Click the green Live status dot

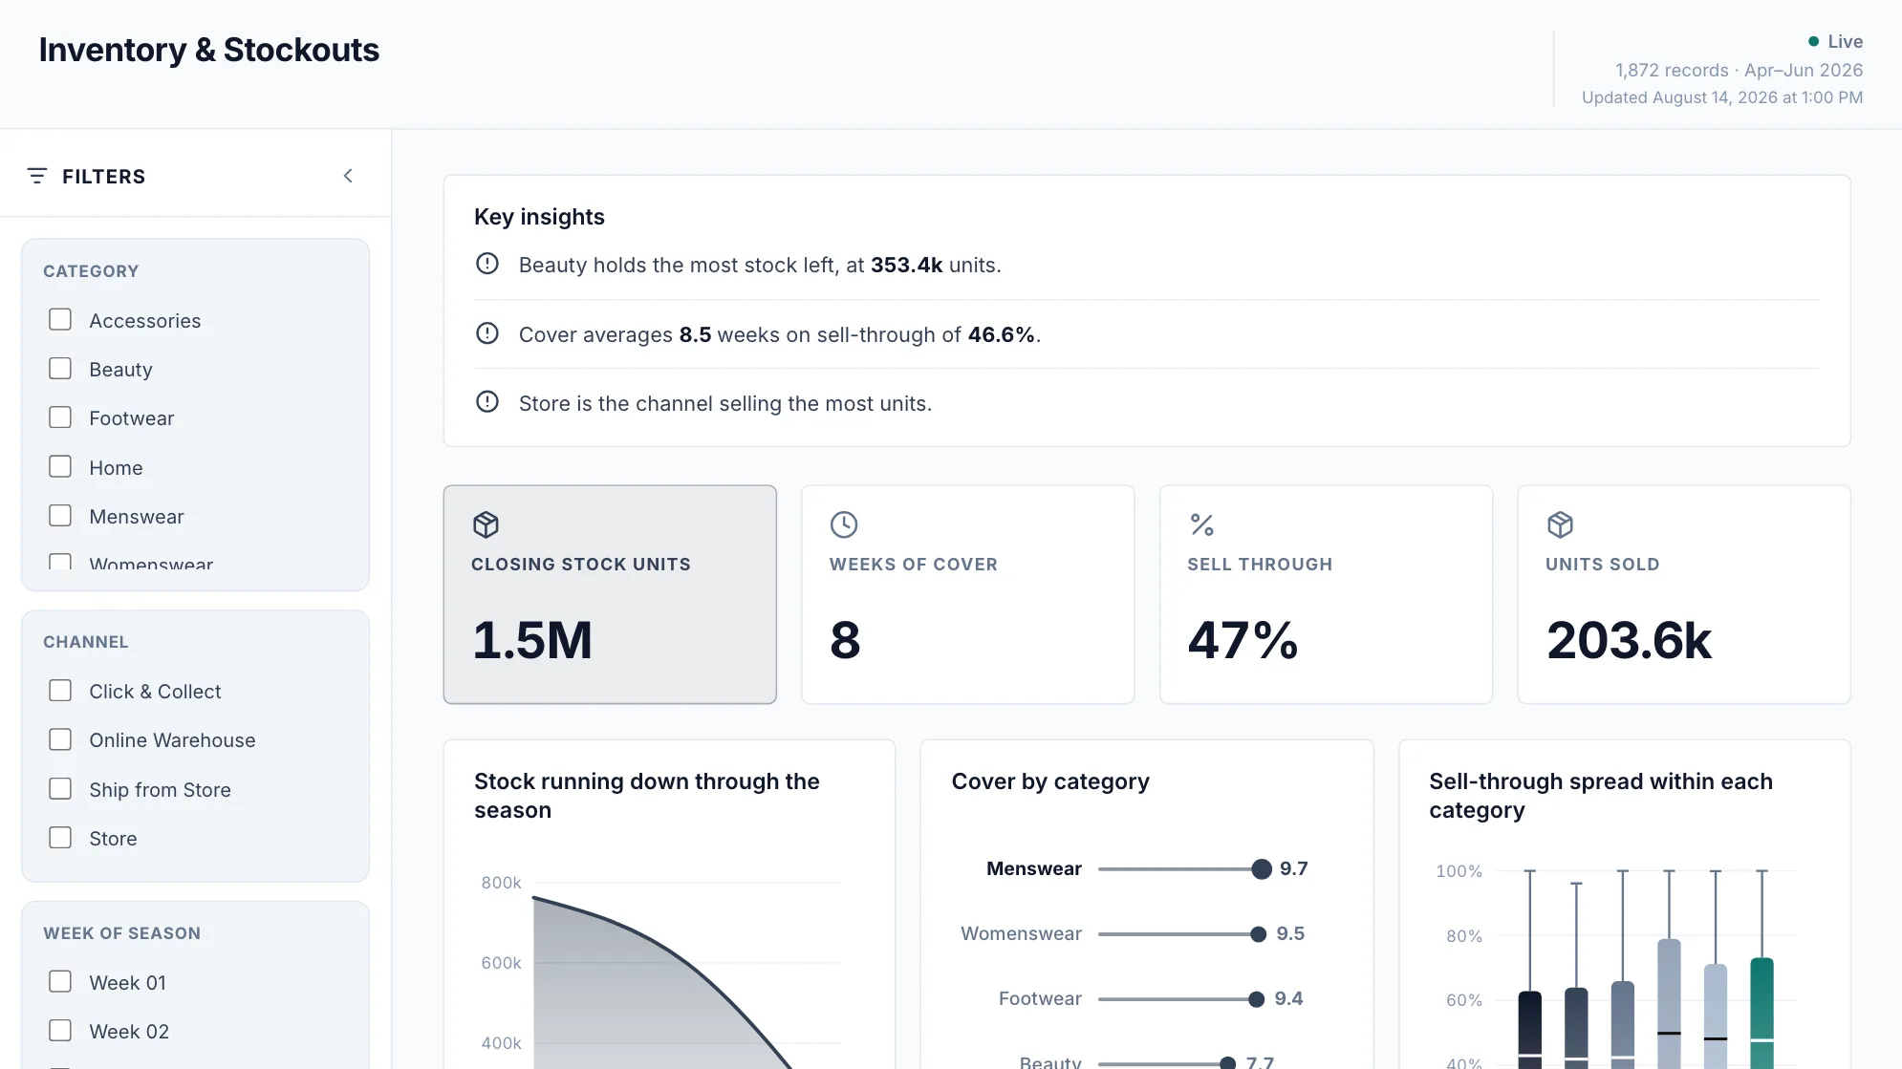[1813, 41]
